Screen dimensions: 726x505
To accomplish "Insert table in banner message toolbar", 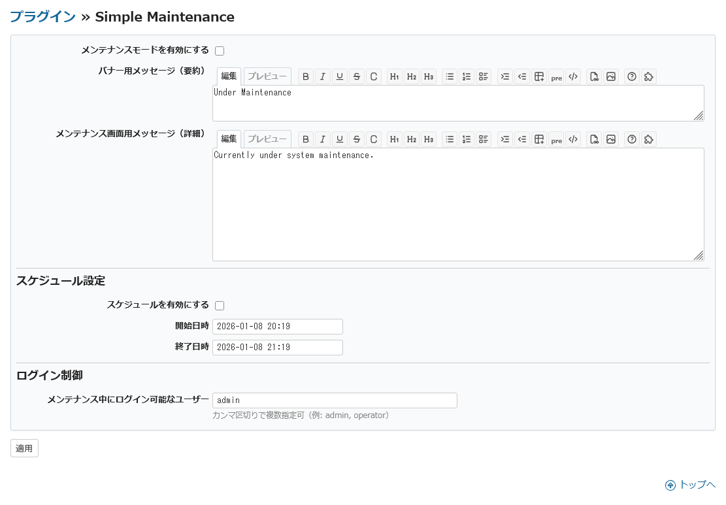I will click(x=539, y=76).
